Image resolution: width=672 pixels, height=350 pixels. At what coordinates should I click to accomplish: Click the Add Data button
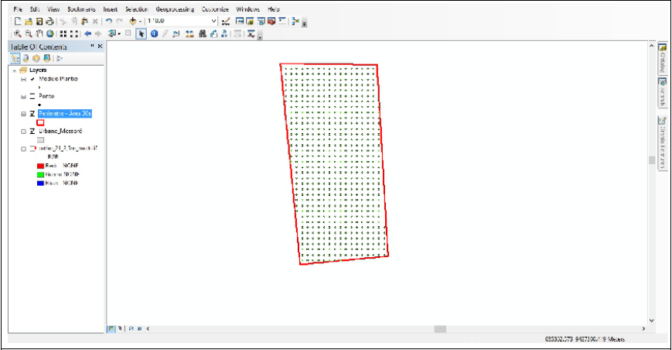(134, 22)
